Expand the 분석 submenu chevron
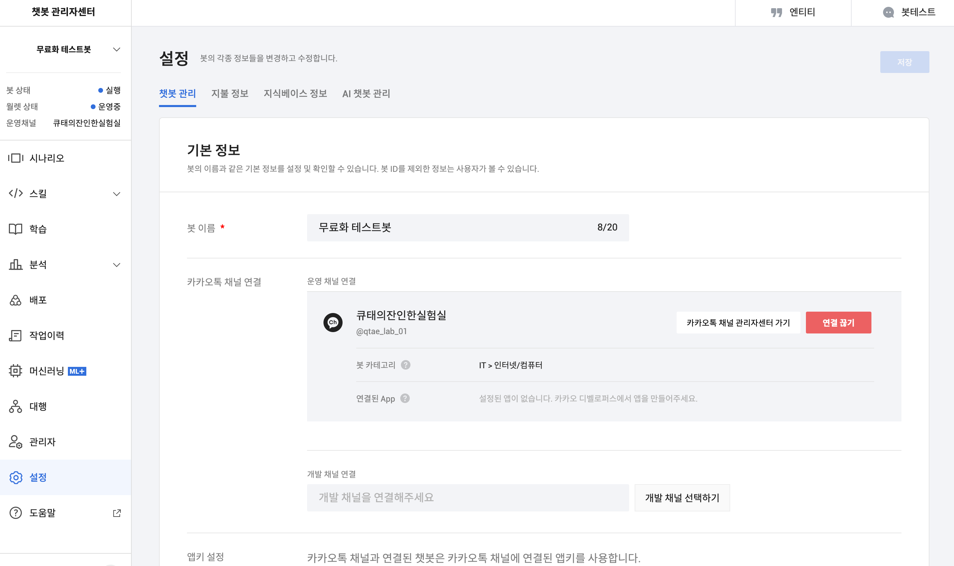The image size is (954, 566). (x=116, y=265)
